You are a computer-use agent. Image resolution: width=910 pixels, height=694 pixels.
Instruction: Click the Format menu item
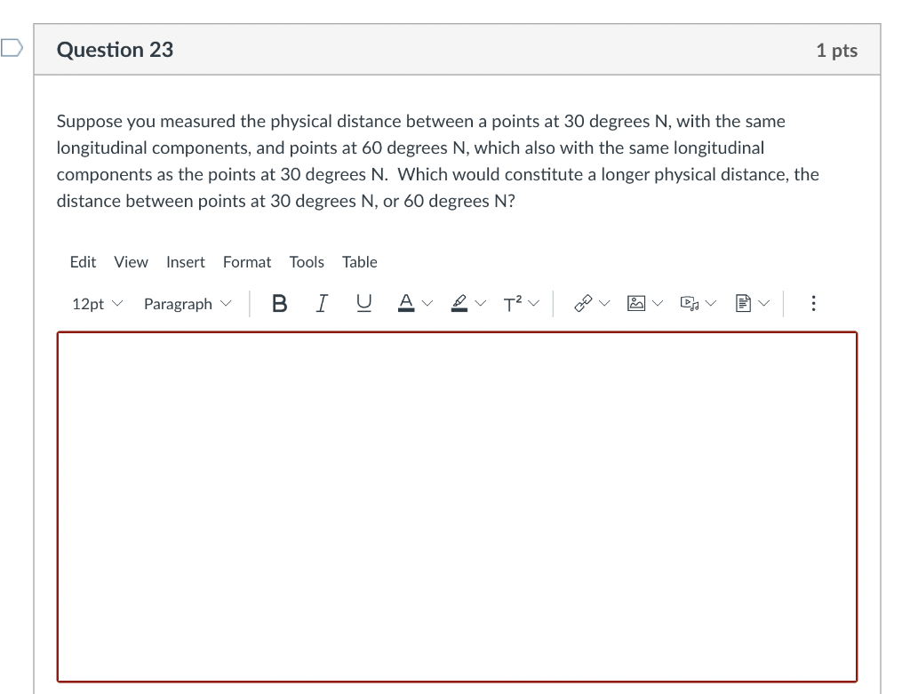[247, 262]
